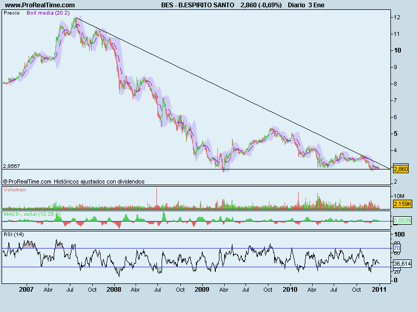
Task: Select the 2008 year label on time axis
Action: (114, 289)
